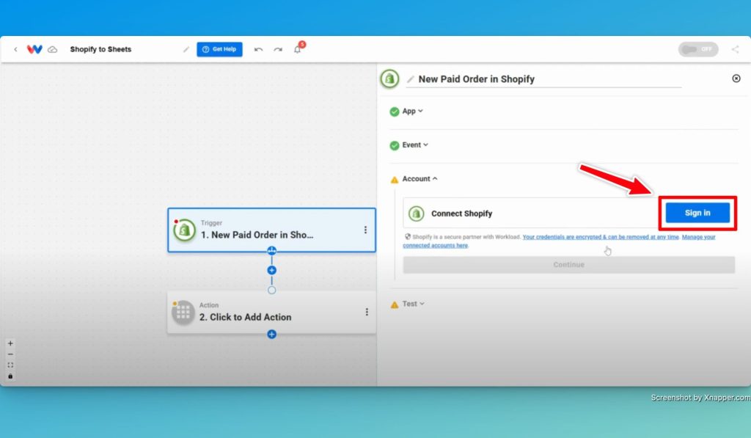The width and height of the screenshot is (751, 438).
Task: Click the warning icon beside Test
Action: 394,304
